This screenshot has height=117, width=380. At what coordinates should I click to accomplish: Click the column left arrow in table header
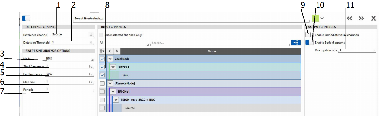[110, 51]
